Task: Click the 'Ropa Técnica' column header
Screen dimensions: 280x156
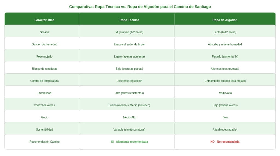Action: [129, 20]
